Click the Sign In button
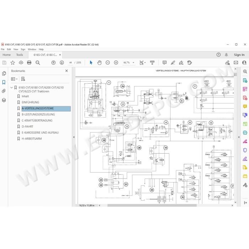249x249 pixels. [239, 55]
